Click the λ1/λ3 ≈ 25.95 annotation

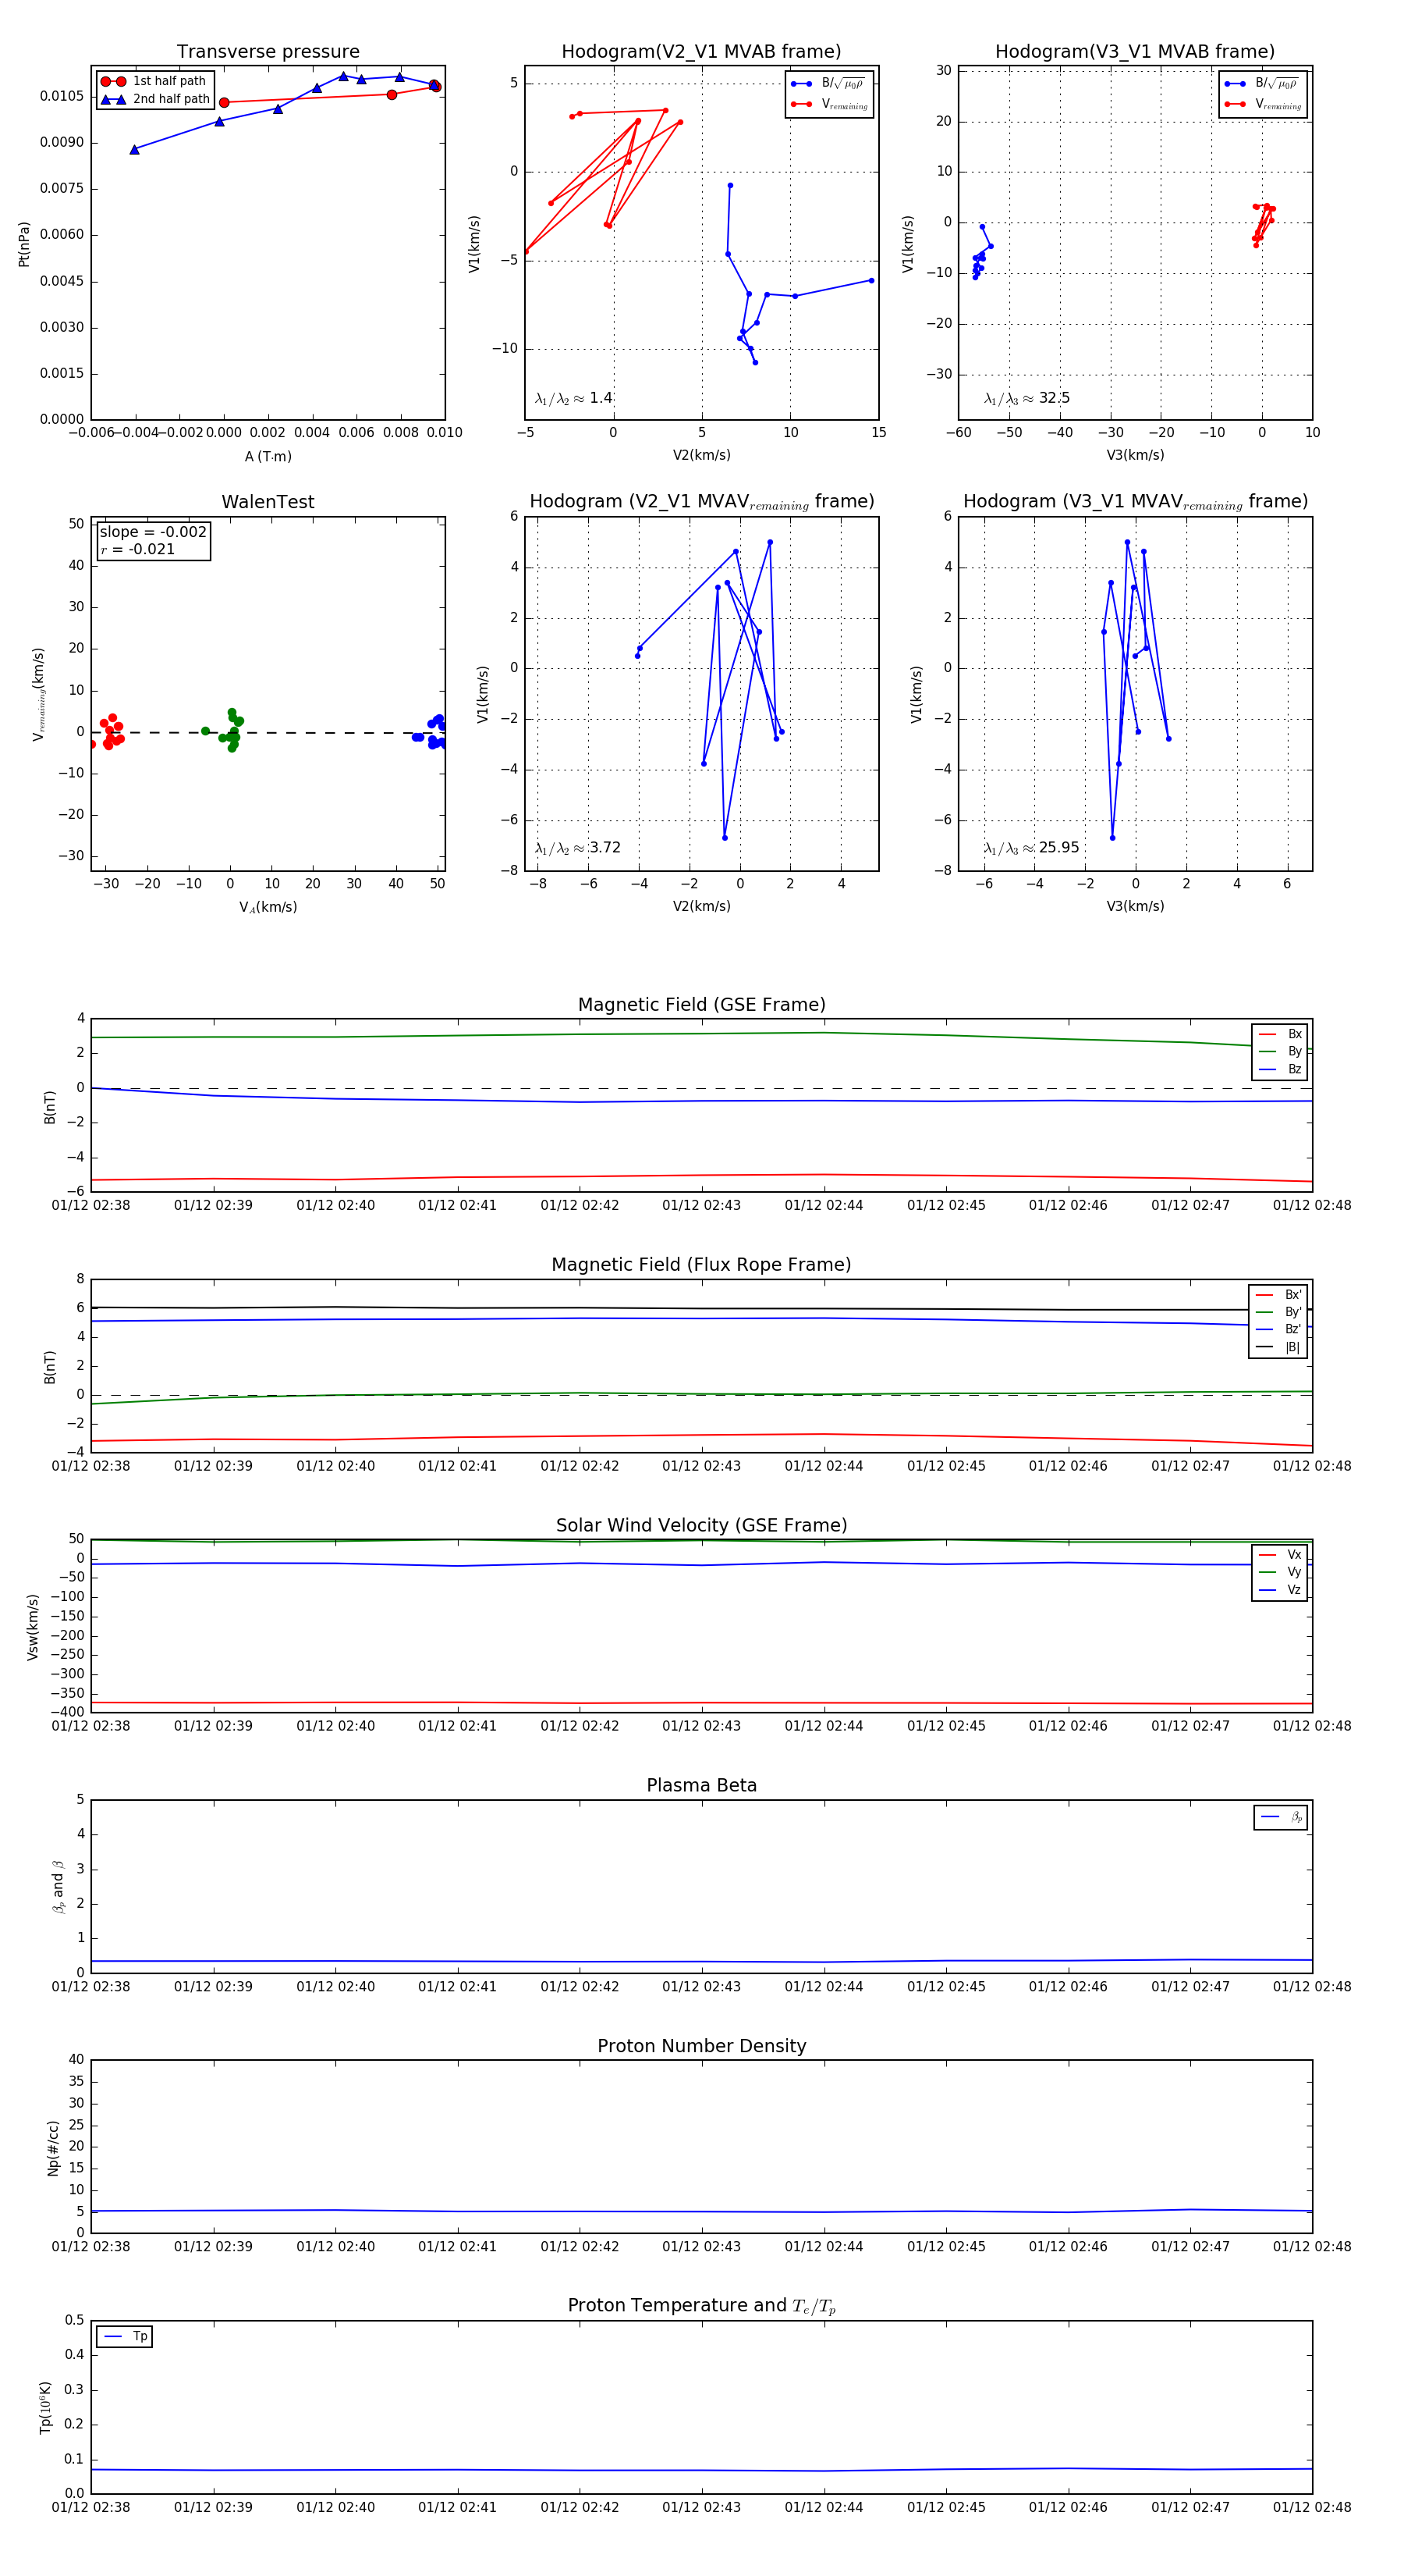[x=1031, y=848]
